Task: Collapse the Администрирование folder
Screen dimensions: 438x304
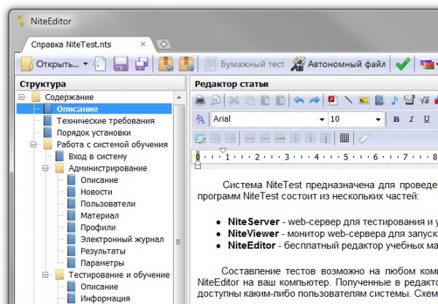Action: (x=45, y=168)
